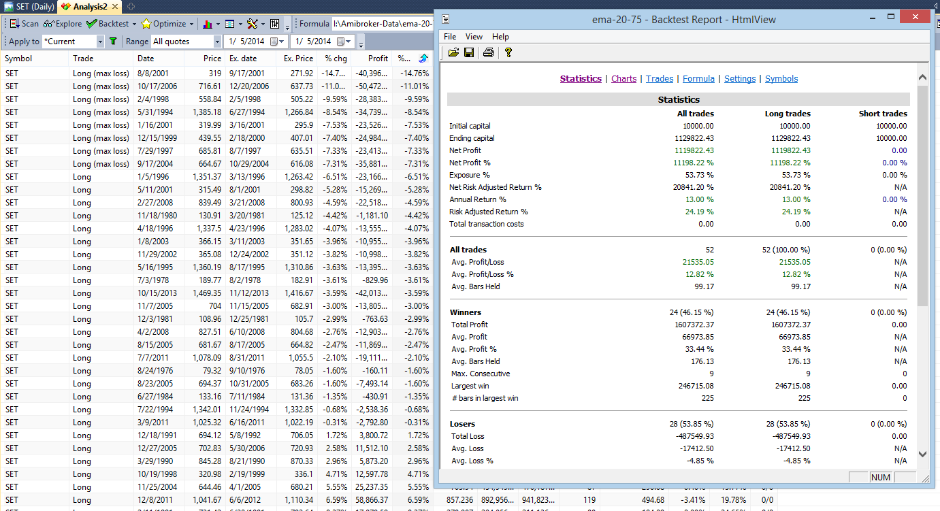Click the report scrollbar down arrow
This screenshot has width=940, height=511.
[922, 454]
